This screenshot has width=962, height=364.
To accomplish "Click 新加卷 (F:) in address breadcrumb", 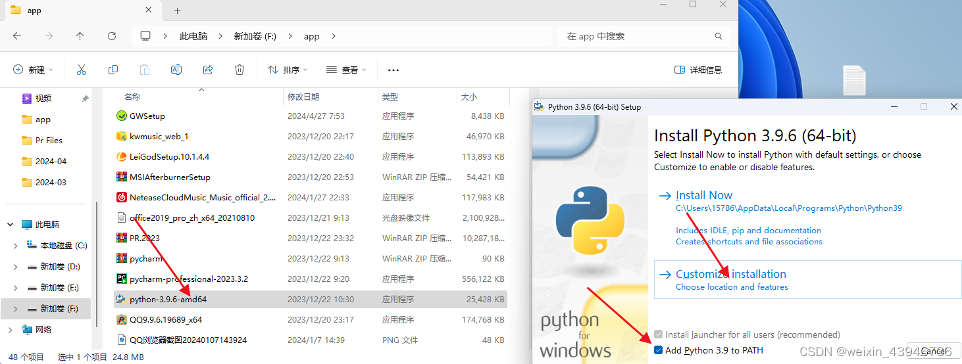I will (x=255, y=36).
